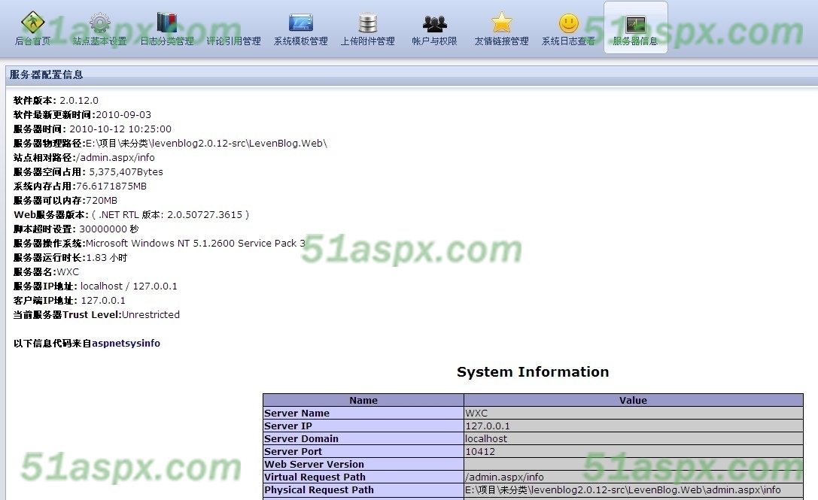818x500 pixels.
Task: Click the Server Name table cell
Action: pos(363,413)
